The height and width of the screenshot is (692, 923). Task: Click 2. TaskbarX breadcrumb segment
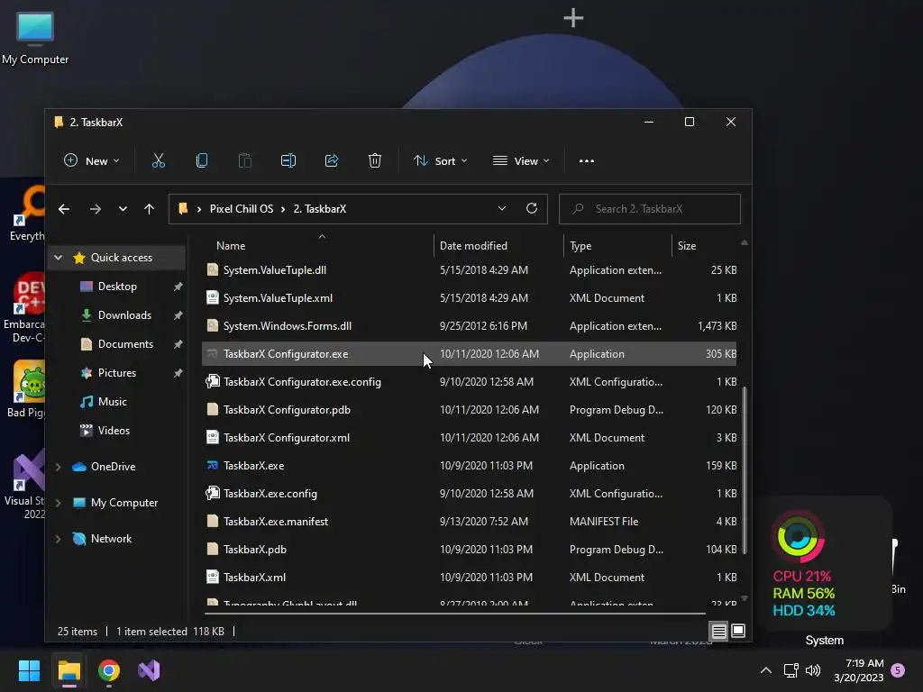(320, 209)
